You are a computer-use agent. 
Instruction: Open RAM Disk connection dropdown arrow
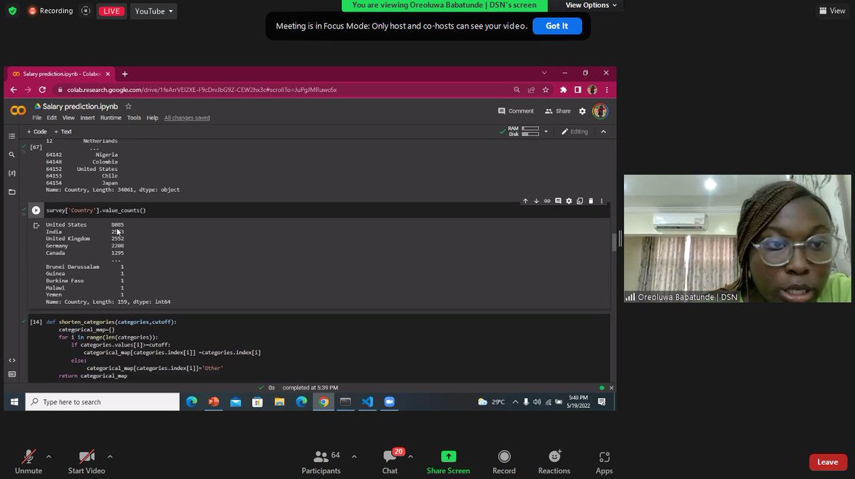pos(546,132)
